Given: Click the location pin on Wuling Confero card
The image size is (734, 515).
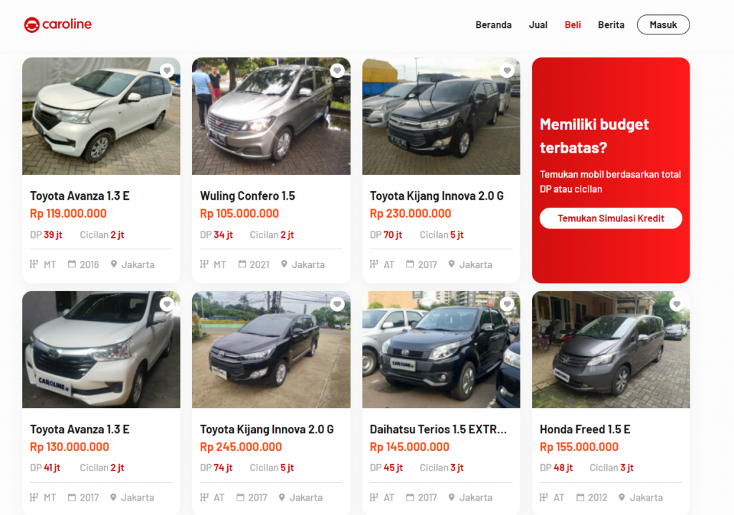Looking at the screenshot, I should 284,264.
